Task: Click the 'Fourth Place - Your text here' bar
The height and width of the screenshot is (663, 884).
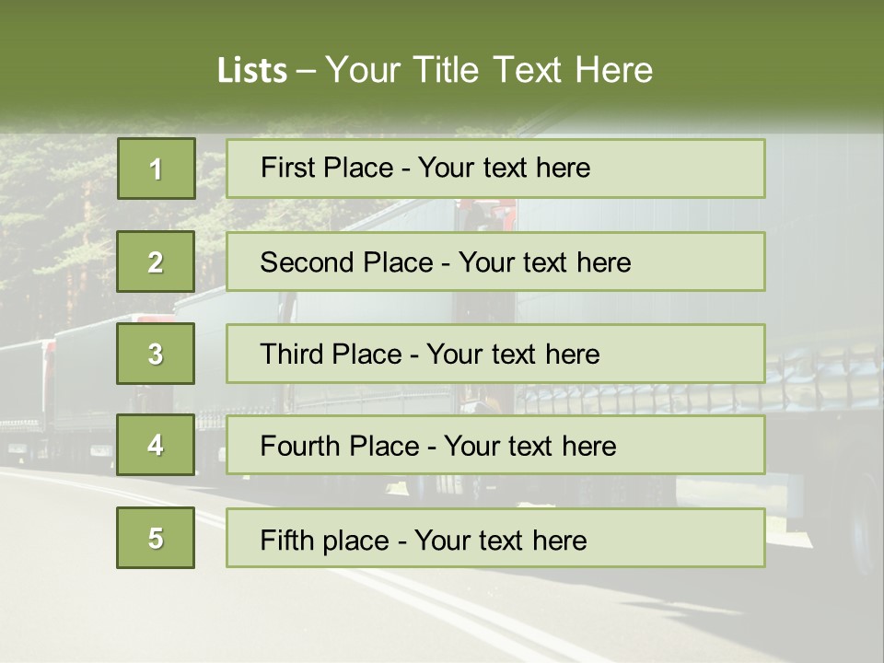Action: 495,445
